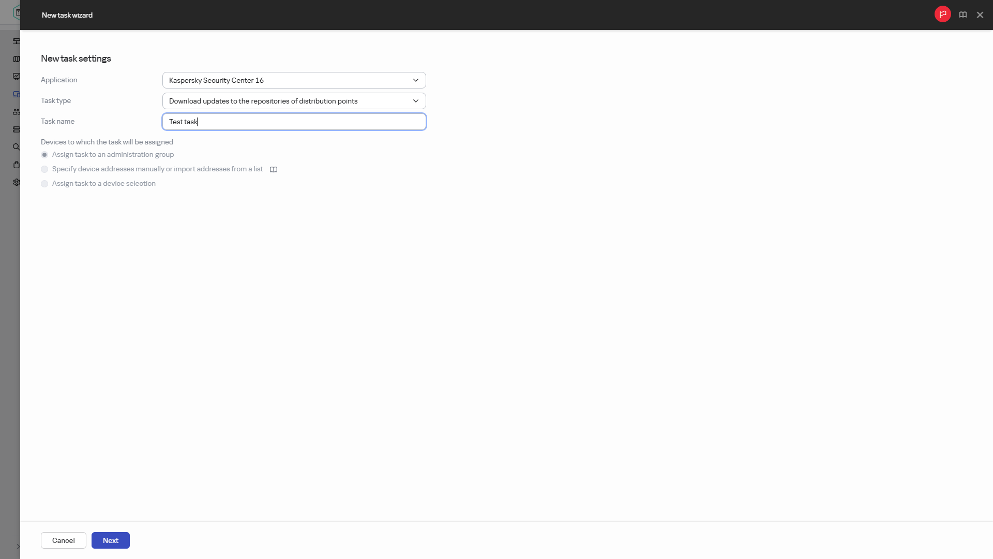Select the devices icon in sidebar
Viewport: 993px width, 559px height.
[x=17, y=94]
